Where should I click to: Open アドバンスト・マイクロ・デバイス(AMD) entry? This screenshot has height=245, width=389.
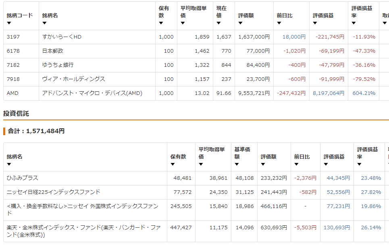pyautogui.click(x=92, y=93)
